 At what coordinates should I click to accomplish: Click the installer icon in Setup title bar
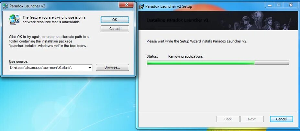[x=141, y=6]
